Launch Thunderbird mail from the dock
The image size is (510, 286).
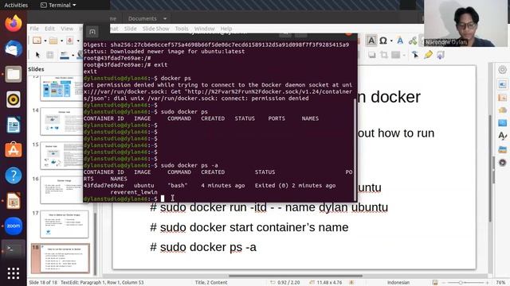[x=14, y=48]
